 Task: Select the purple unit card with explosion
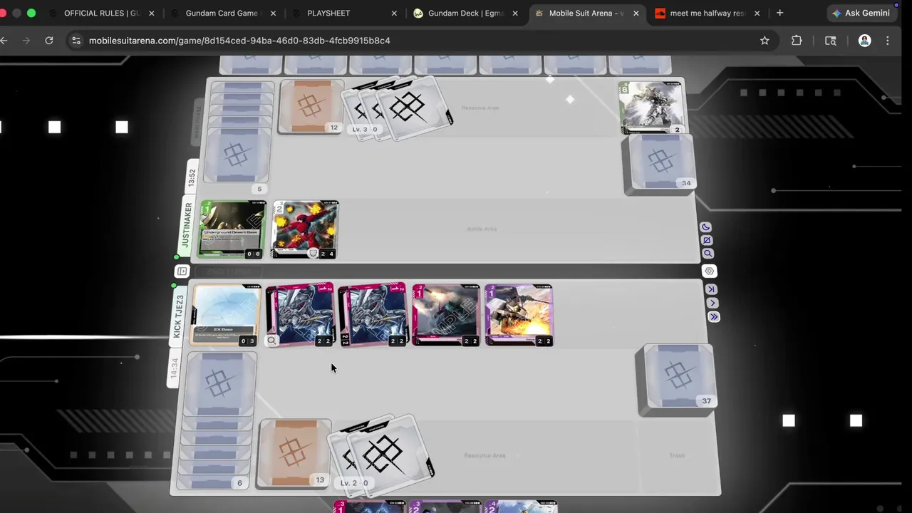(x=519, y=316)
